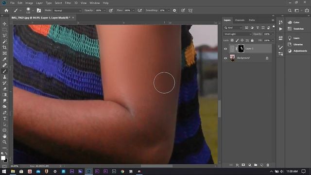Toggle the brush settings panel button

coord(39,11)
